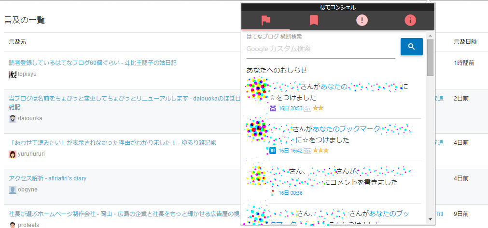Click the yururiururi username

click(31, 154)
